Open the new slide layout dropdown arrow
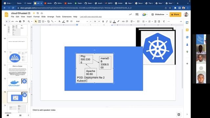210x118 pixels. pos(10,21)
